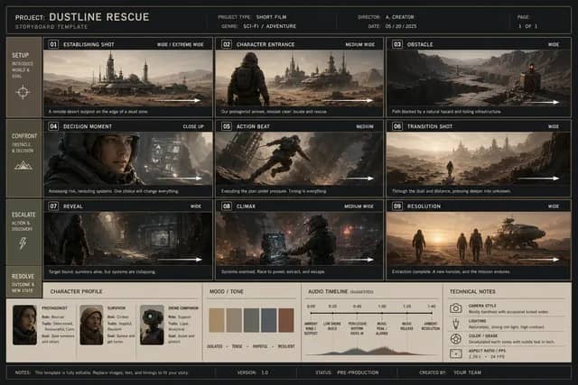Click the "STORYBOARD TEMPLATE" subtitle

pyautogui.click(x=51, y=27)
